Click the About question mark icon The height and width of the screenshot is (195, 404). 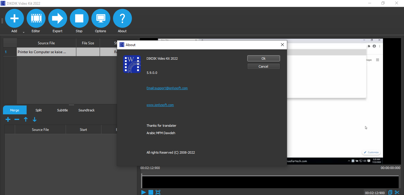click(122, 18)
